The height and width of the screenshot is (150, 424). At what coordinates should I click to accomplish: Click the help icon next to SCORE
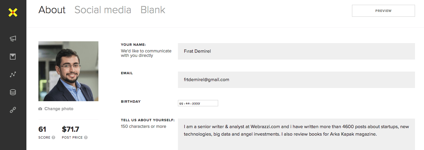tap(53, 138)
